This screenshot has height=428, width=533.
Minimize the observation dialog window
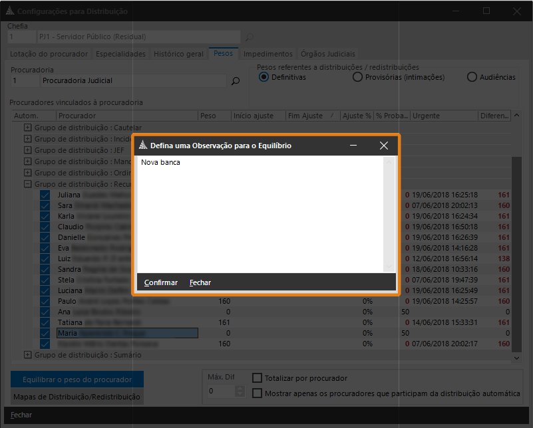coord(353,145)
